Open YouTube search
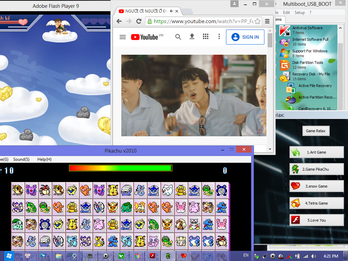348x261 pixels. 178,37
